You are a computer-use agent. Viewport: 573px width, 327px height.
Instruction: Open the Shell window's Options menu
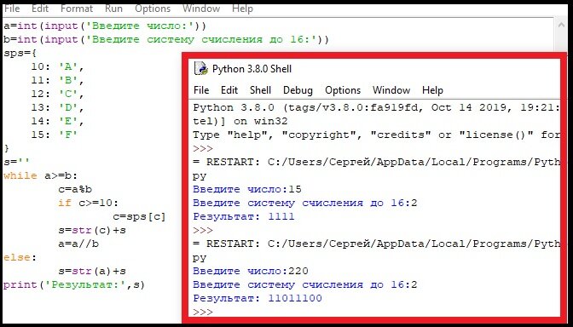tap(343, 90)
